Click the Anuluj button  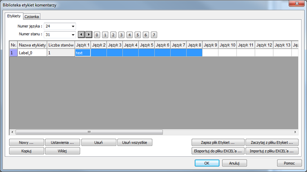[x=234, y=163]
